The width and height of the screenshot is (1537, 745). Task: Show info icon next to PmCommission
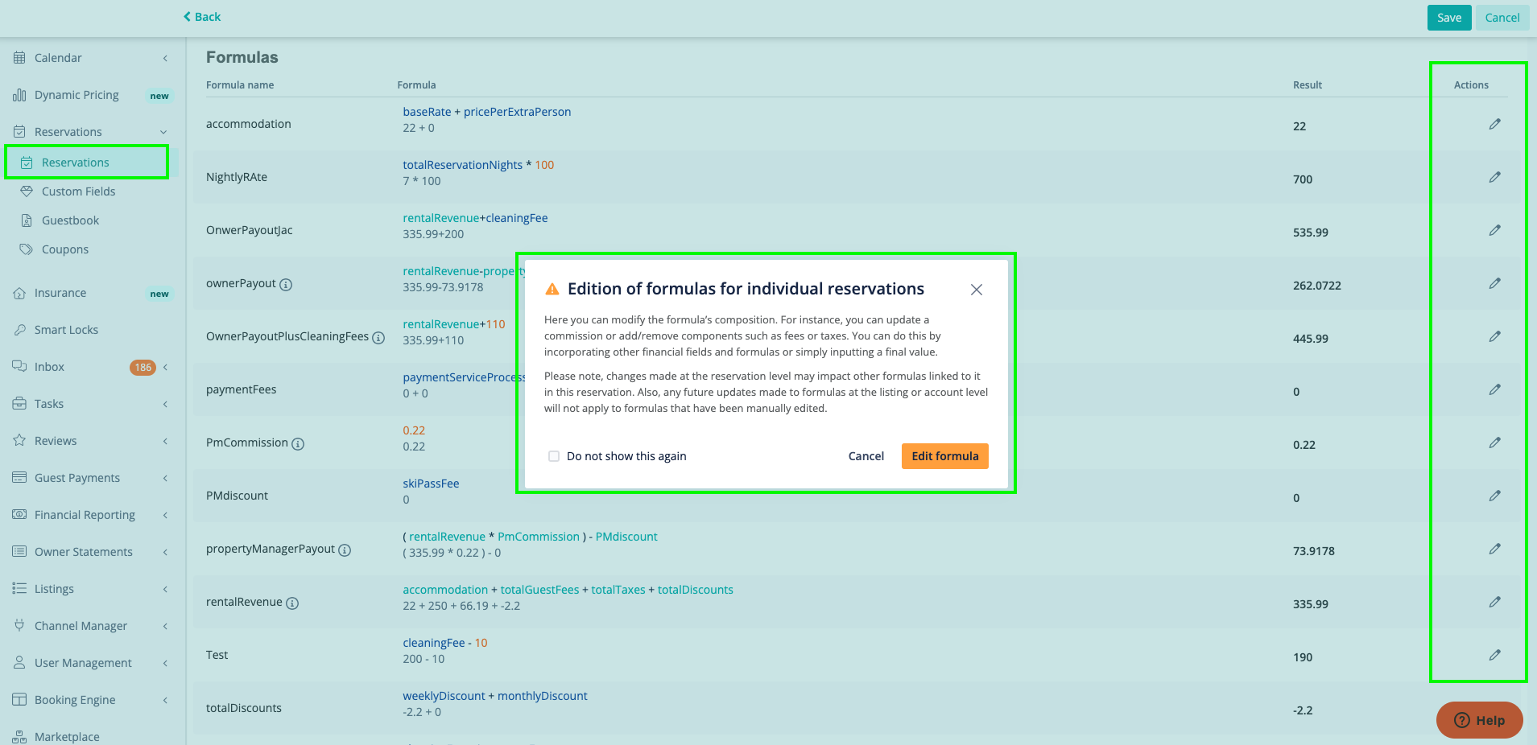[x=298, y=443]
